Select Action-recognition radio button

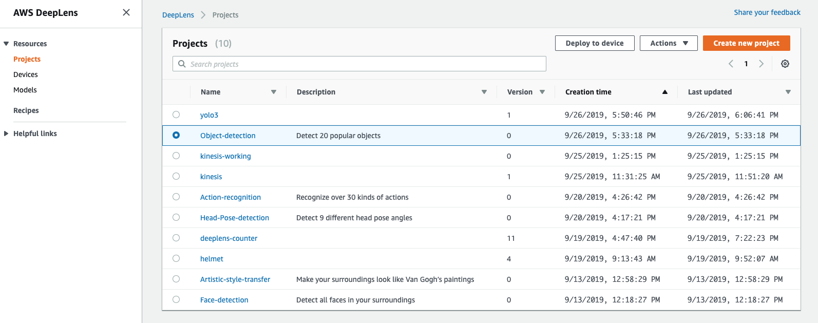[176, 197]
